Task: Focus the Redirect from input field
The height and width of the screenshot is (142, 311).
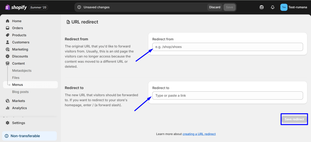Action: [x=227, y=47]
